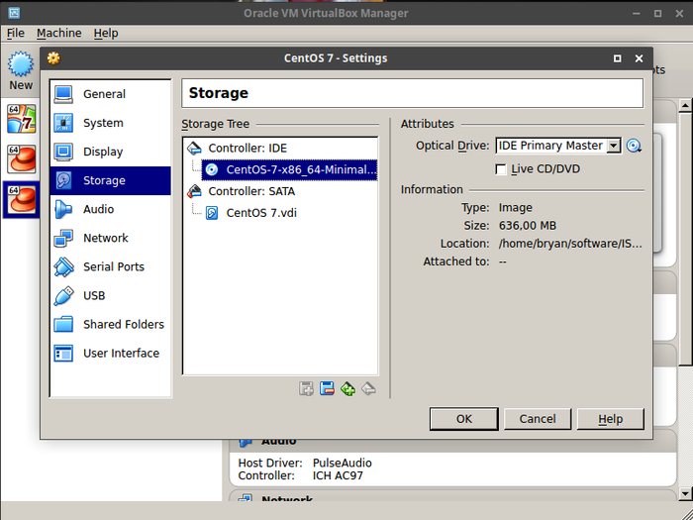Screen dimensions: 693x520
Task: Open the Shared Folders settings category
Action: [110, 324]
